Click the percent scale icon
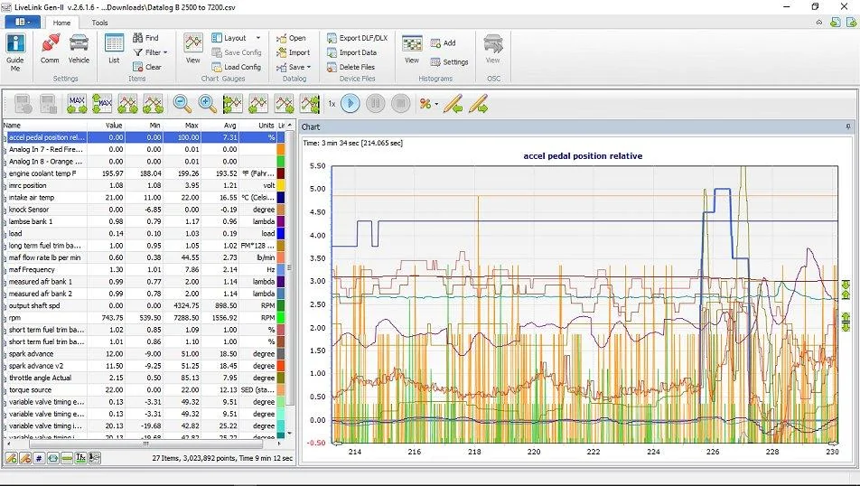 coord(425,103)
